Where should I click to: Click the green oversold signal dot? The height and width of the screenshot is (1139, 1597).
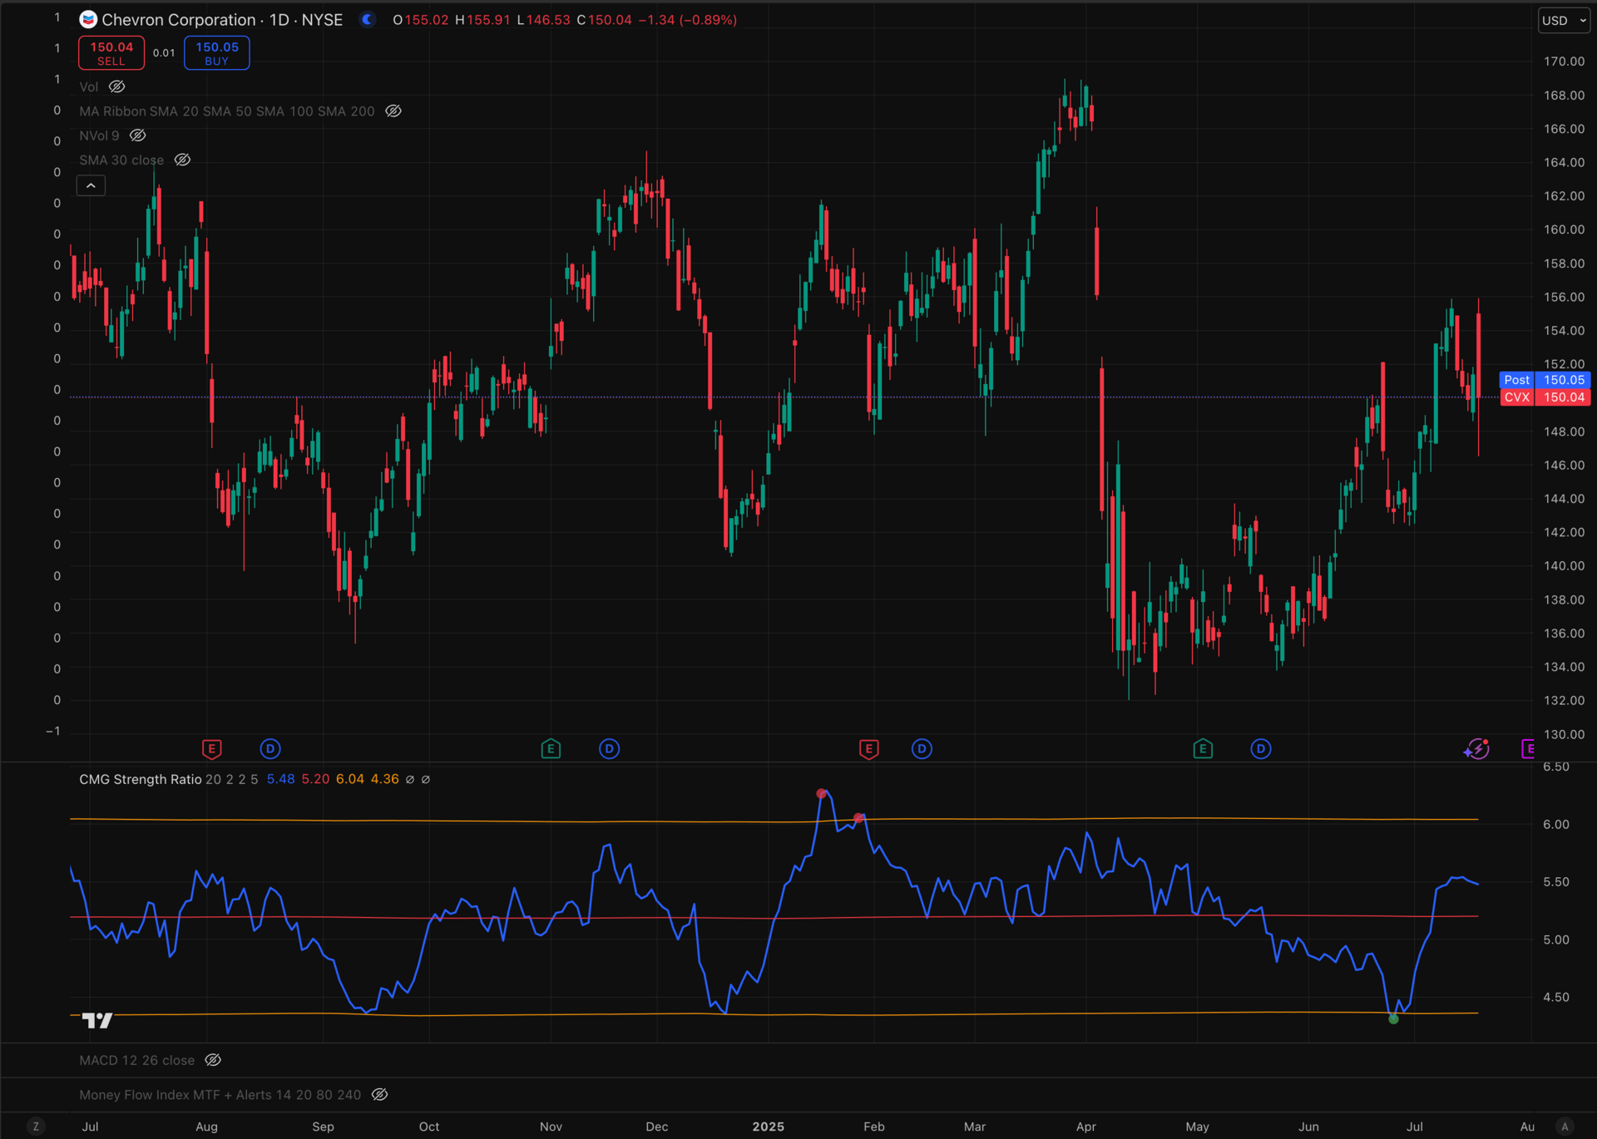[1394, 1018]
